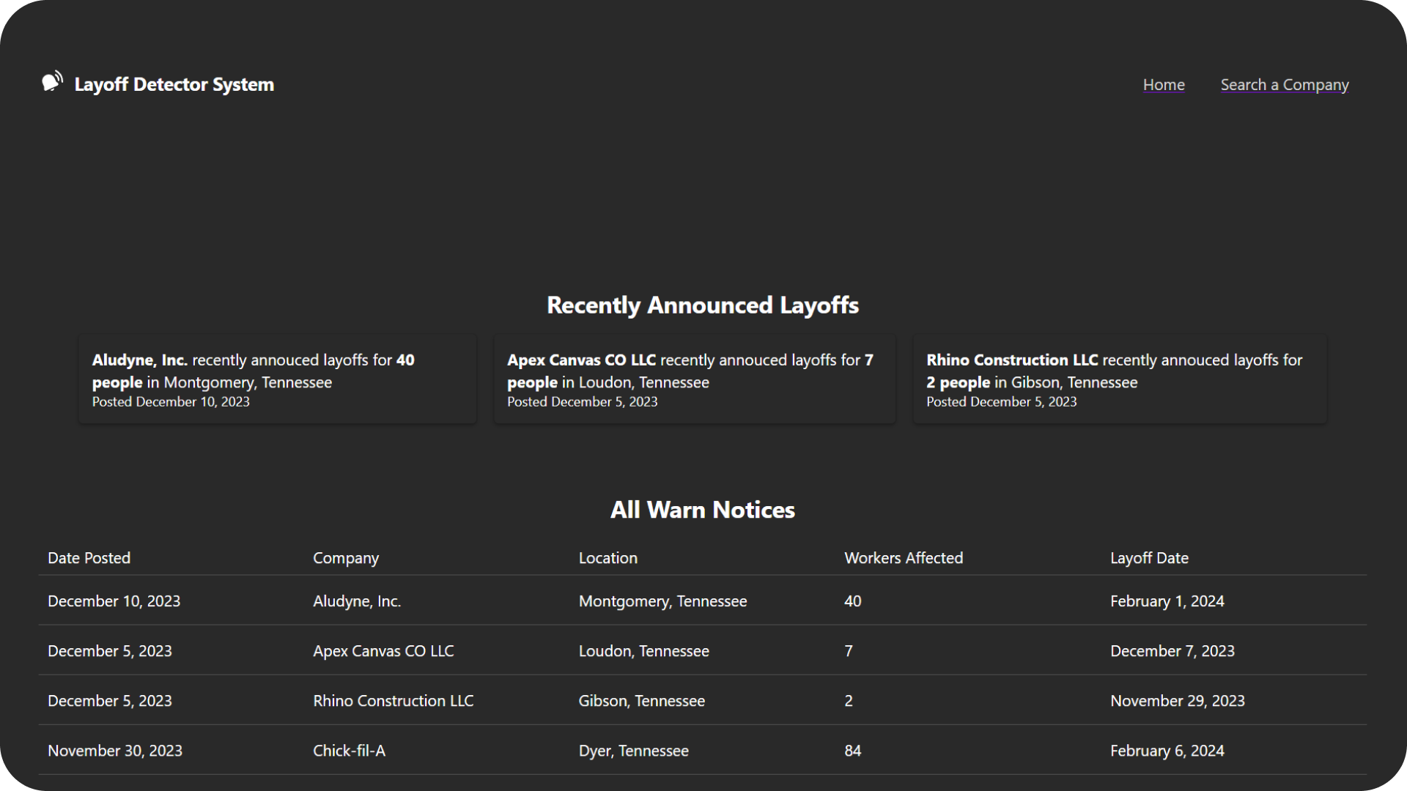Screen dimensions: 1407x791
Task: Click the February 6, 2024 layoff date
Action: pos(1167,751)
